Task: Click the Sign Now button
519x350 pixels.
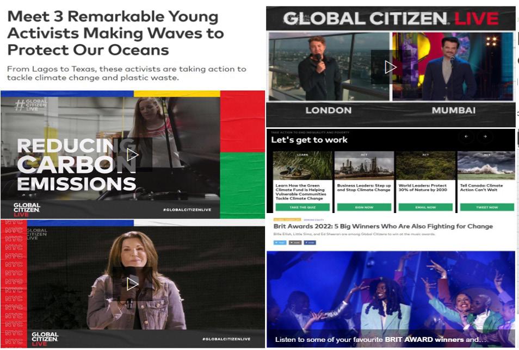Action: click(364, 207)
